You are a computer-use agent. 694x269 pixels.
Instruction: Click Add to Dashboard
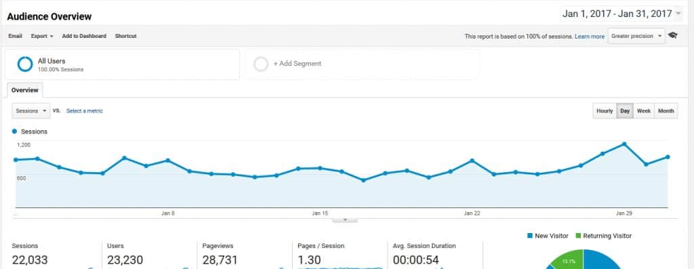click(x=84, y=37)
